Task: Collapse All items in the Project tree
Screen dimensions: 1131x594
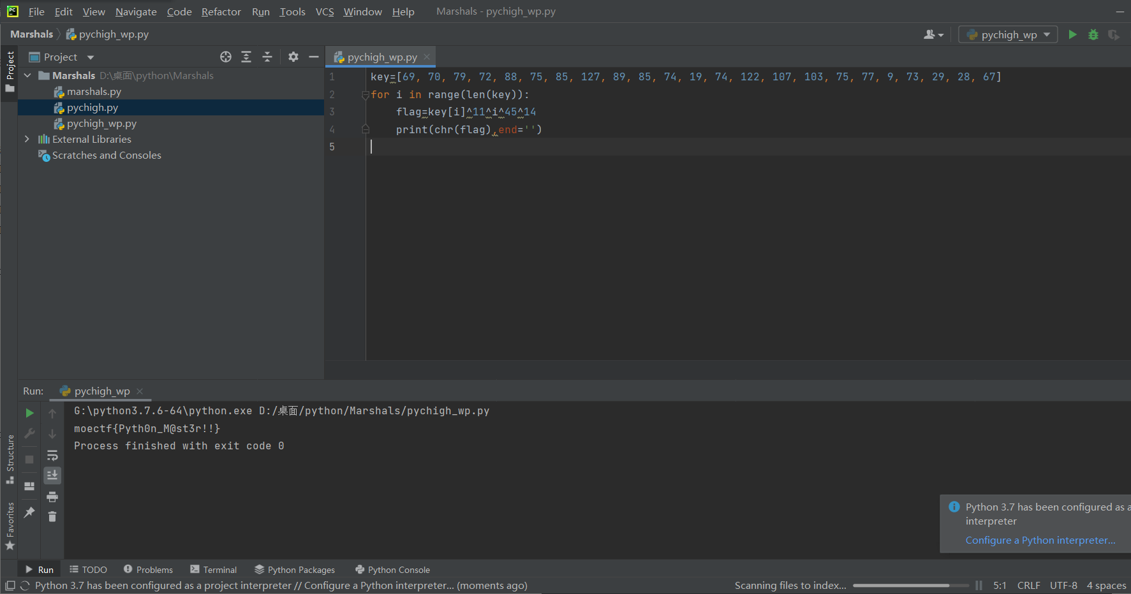Action: tap(267, 57)
